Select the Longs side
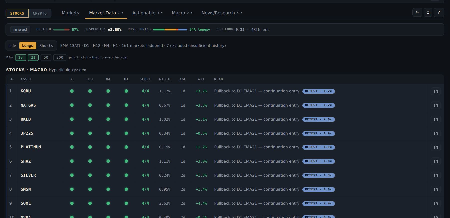 click(x=28, y=46)
